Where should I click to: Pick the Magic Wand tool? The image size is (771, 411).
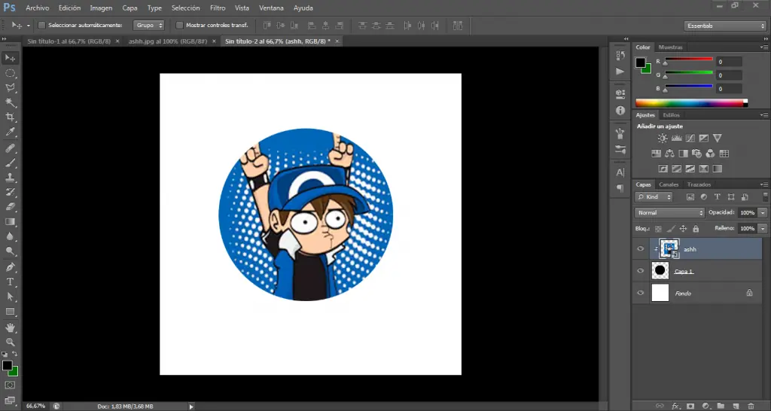tap(11, 102)
